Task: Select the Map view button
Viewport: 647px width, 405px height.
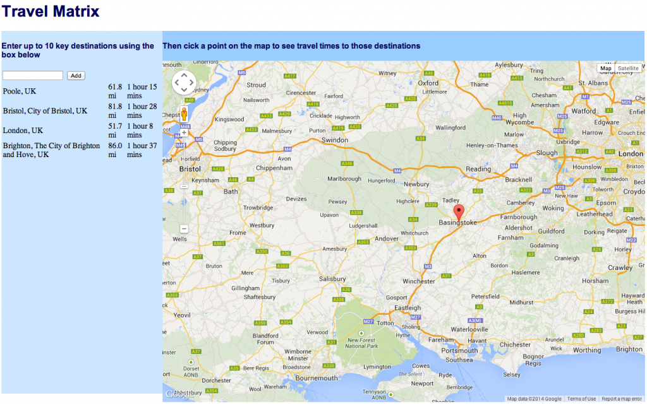Action: (606, 68)
